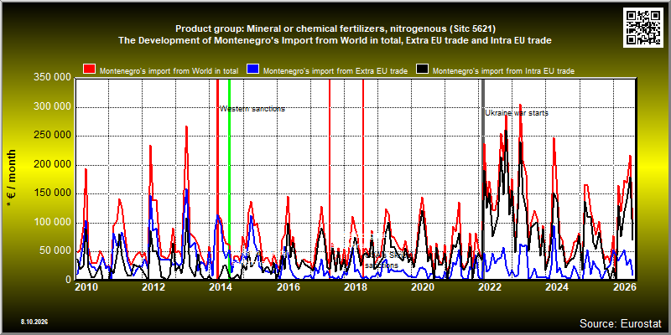Click the "Source: Eurostat" credit text
The width and height of the screenshot is (671, 335).
click(621, 323)
